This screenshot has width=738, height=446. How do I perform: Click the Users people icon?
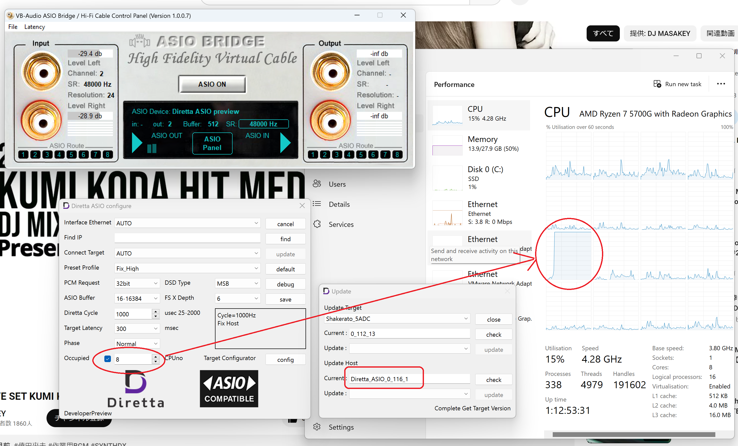pos(317,184)
